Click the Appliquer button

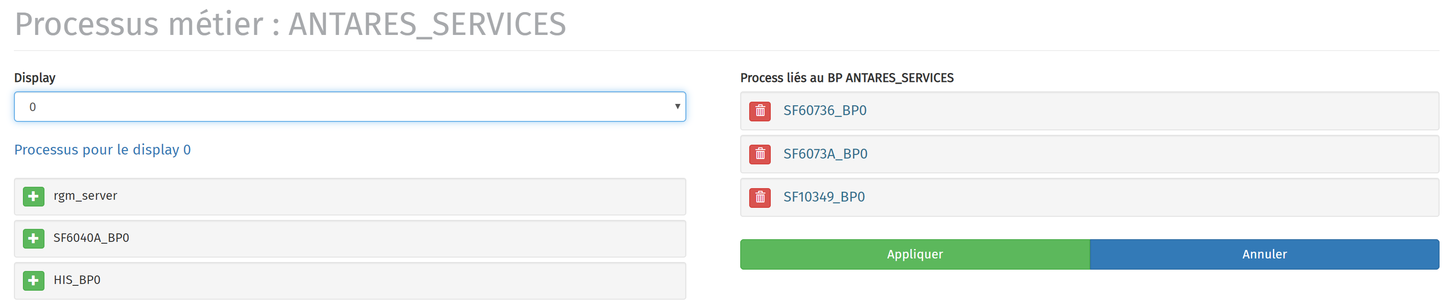click(914, 254)
